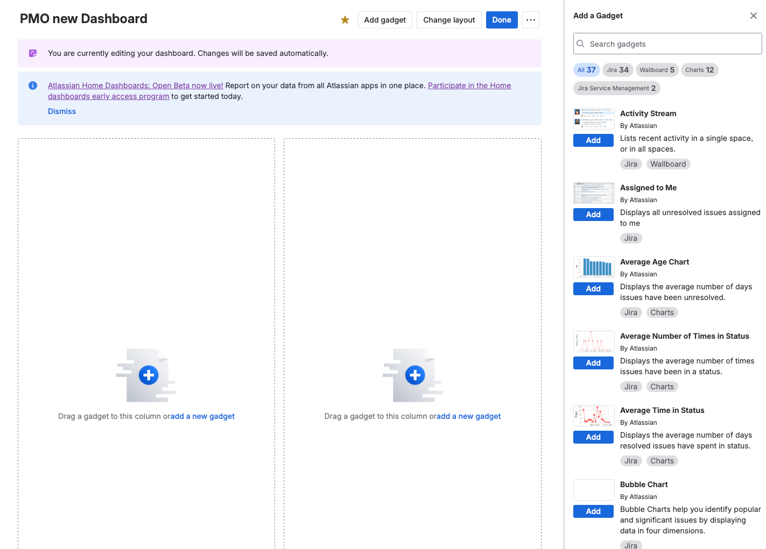766x549 pixels.
Task: Open the three-dots more actions menu
Action: [x=531, y=20]
